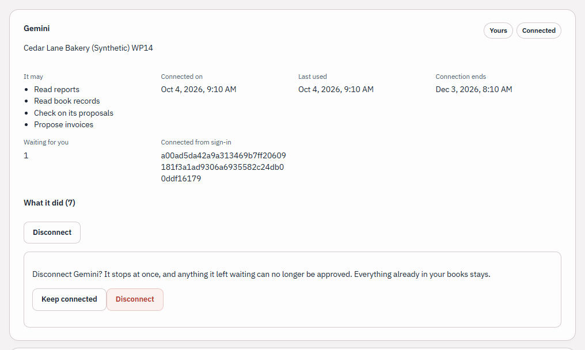The height and width of the screenshot is (350, 585).
Task: Click the "Connected on" label
Action: [182, 77]
